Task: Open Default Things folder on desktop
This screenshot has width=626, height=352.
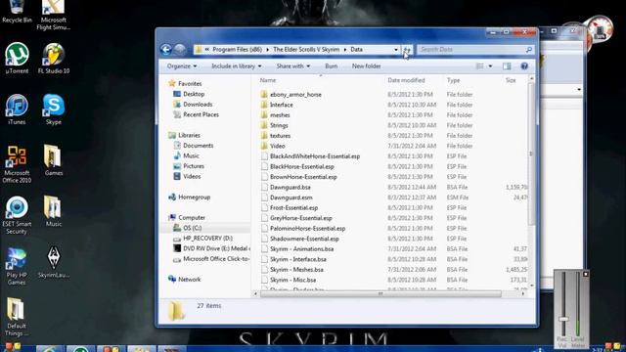Action: point(17,317)
